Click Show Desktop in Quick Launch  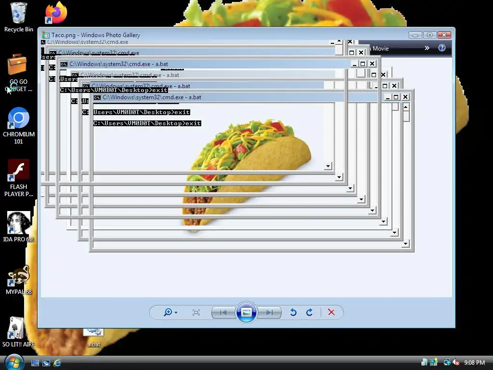click(35, 363)
